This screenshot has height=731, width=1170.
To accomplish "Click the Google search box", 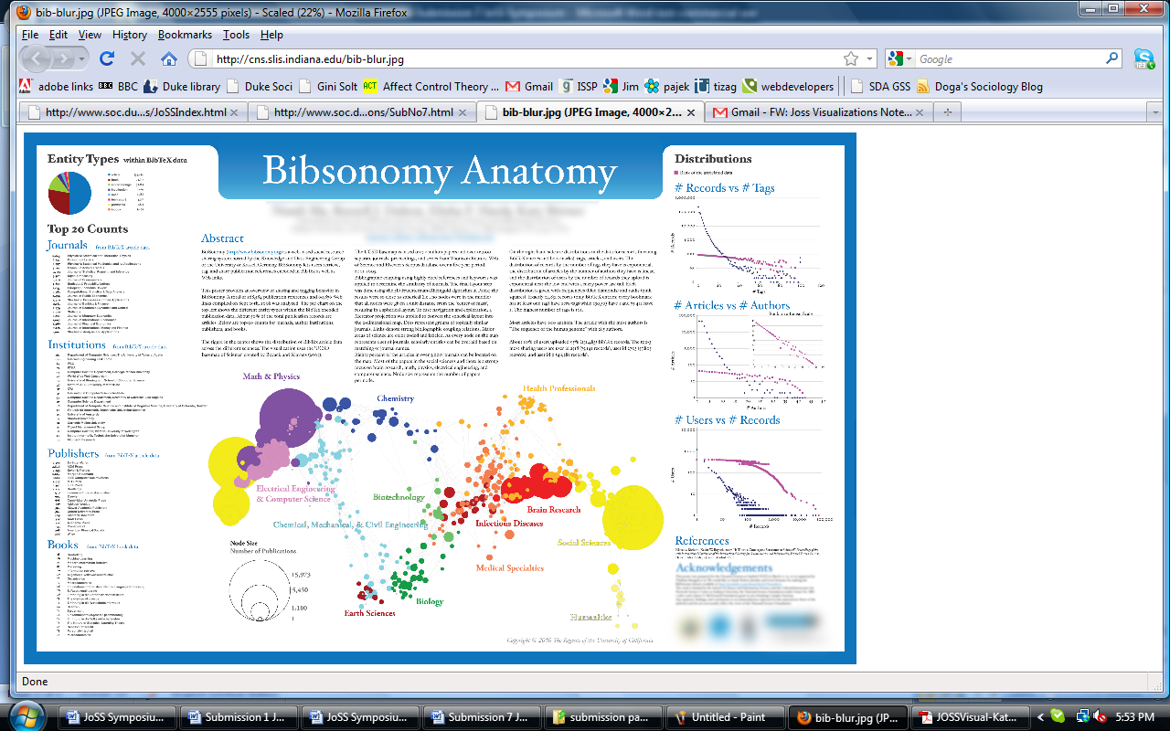I will pyautogui.click(x=1009, y=58).
